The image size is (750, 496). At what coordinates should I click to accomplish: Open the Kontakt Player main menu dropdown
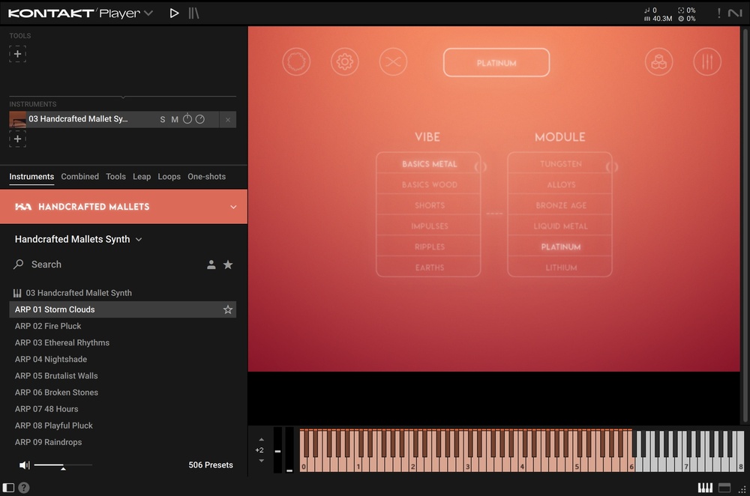148,13
